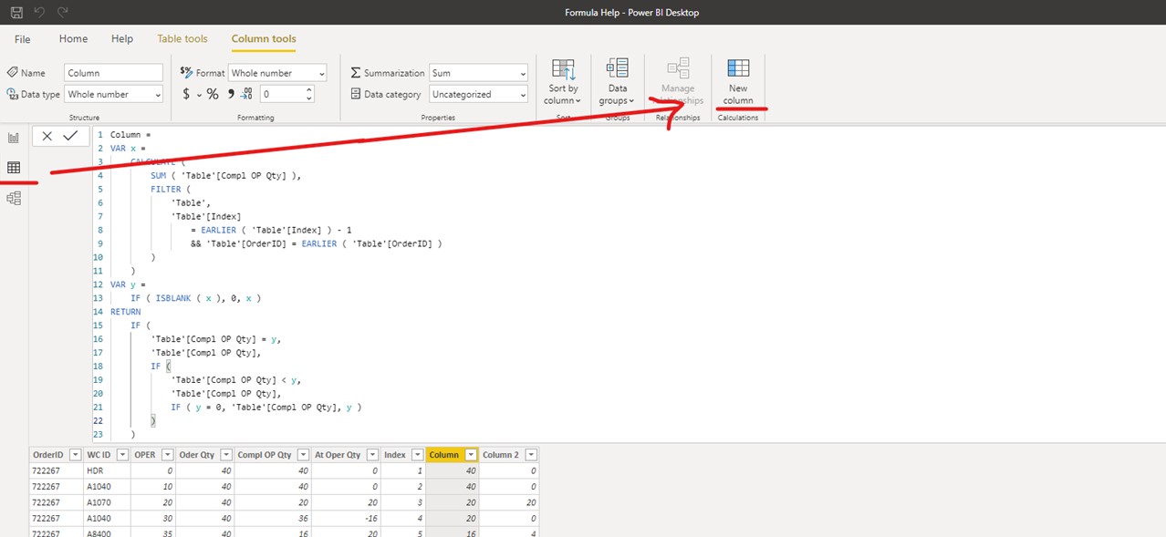This screenshot has width=1166, height=537.
Task: Click the Save icon in title bar
Action: click(16, 13)
